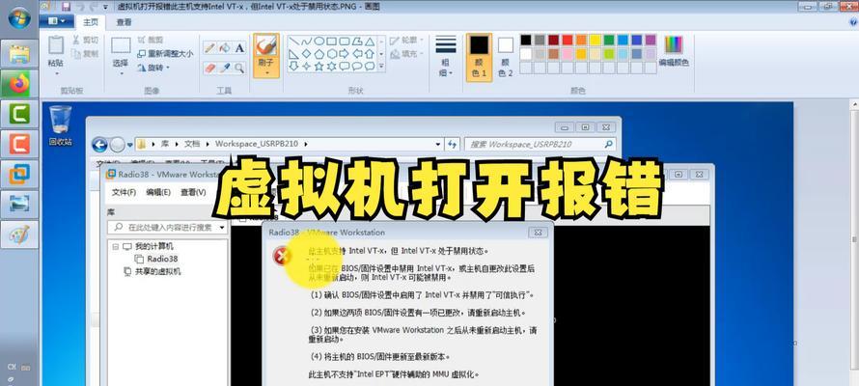This screenshot has width=859, height=386.
Task: Click Explorer search Workspace_USRPB210 box
Action: [540, 145]
